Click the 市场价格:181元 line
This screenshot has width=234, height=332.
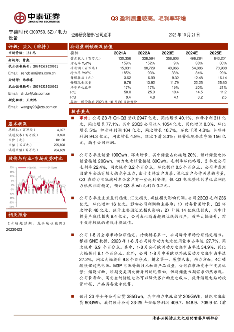click(22, 53)
